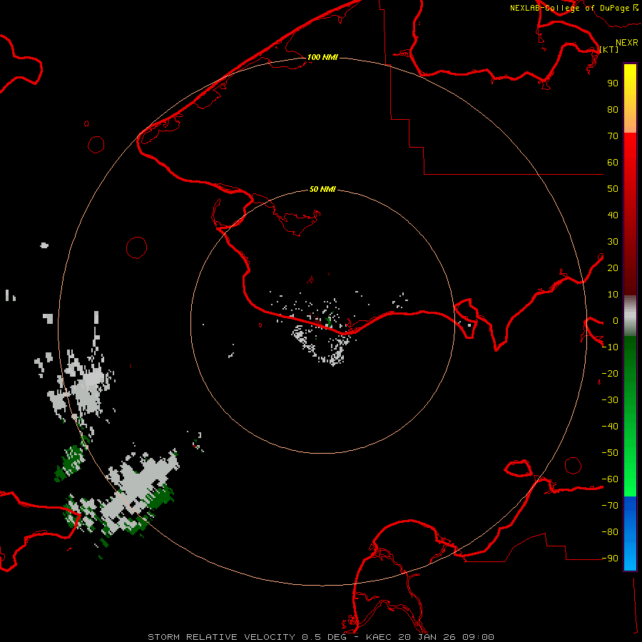Click the KT units label above the color scale
Screen dimensions: 642x642
(609, 49)
